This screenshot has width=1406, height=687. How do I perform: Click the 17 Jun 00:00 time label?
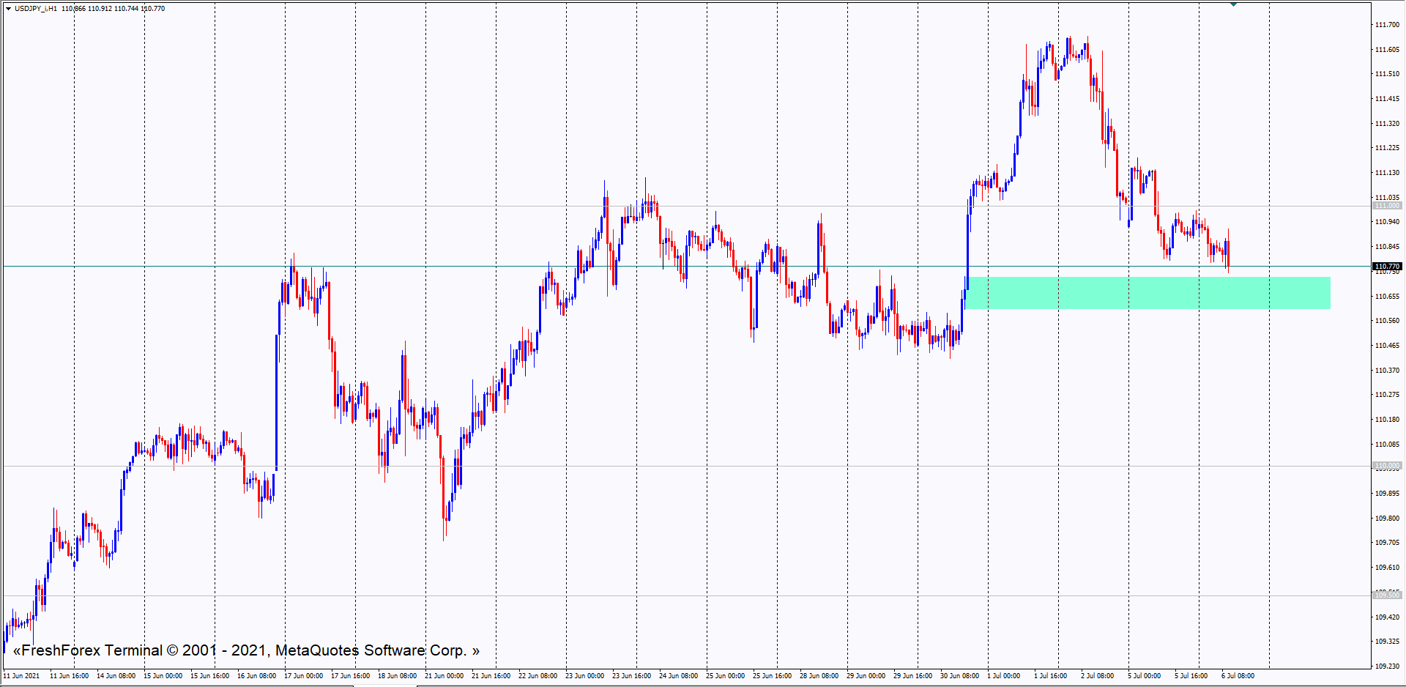[x=303, y=676]
